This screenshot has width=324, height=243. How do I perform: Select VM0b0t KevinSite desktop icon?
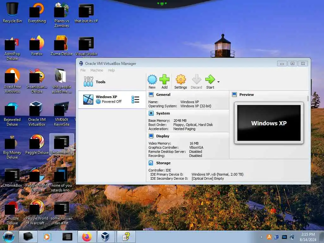point(62,114)
